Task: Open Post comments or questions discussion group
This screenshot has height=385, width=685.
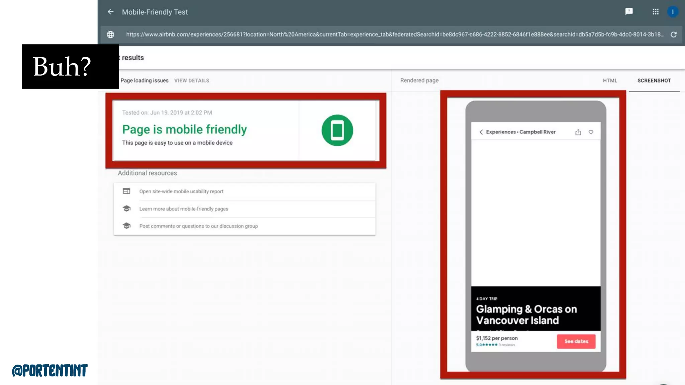Action: (x=198, y=226)
